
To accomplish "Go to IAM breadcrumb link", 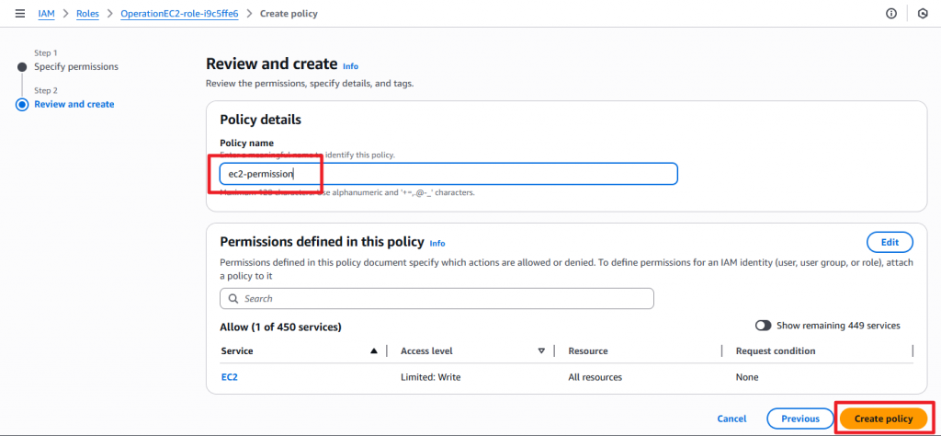I will [x=46, y=13].
